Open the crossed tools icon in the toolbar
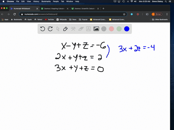 [73, 29]
